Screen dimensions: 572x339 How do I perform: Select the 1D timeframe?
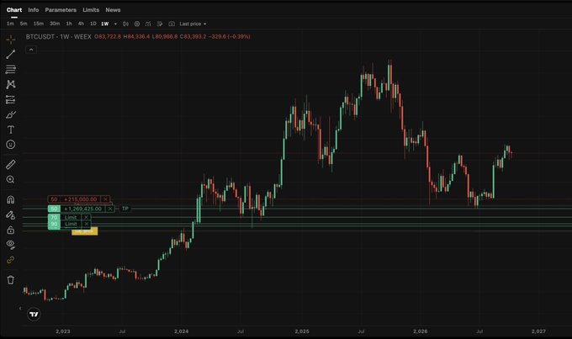[93, 24]
